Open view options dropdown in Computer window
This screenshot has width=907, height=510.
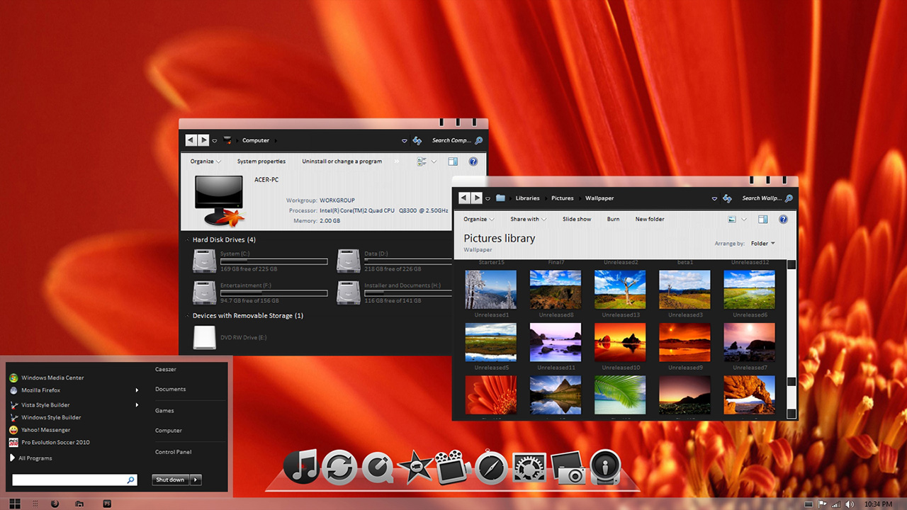click(x=434, y=161)
